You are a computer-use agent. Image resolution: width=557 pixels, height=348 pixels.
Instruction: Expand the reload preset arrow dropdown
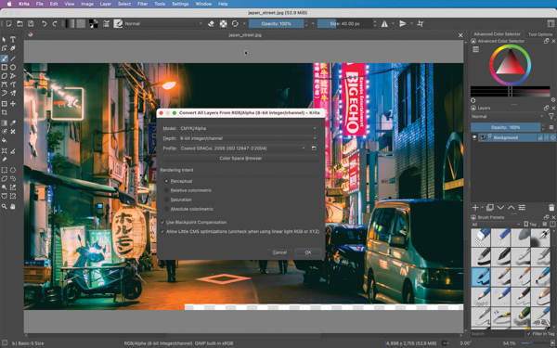244,23
